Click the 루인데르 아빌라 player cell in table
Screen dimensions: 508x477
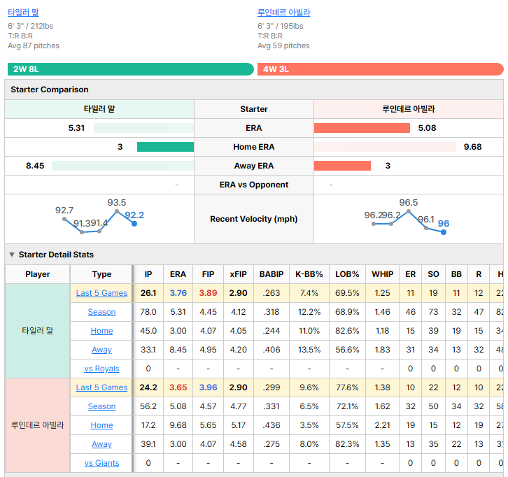38,425
